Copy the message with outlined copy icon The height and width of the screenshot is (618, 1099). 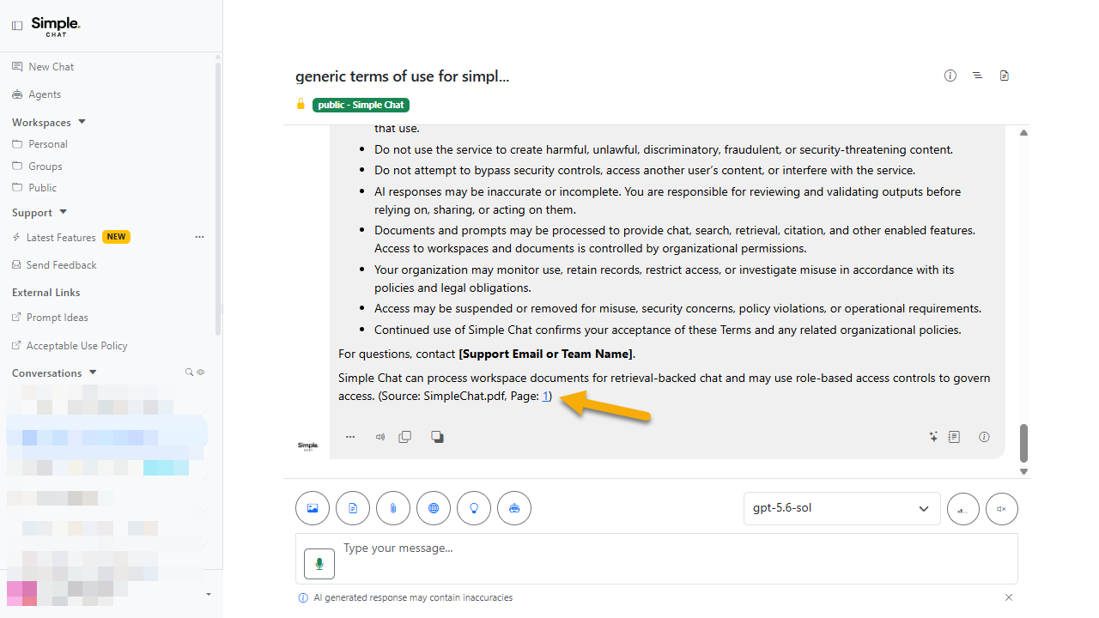(x=405, y=437)
